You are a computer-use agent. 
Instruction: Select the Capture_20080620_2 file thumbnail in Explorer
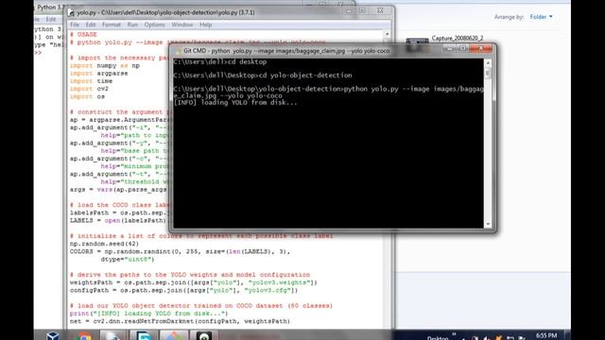tap(417, 41)
